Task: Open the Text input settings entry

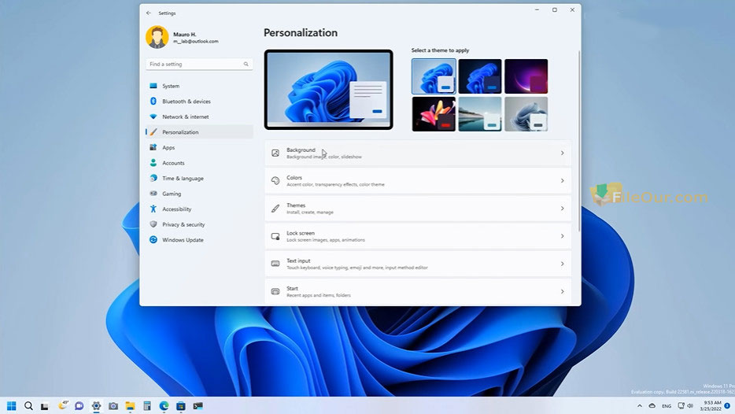Action: pyautogui.click(x=418, y=264)
